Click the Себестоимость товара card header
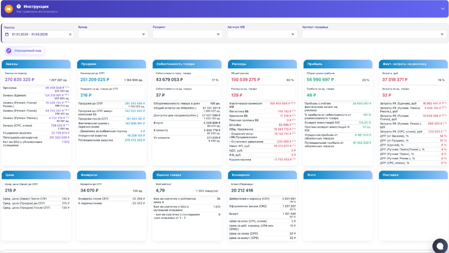Image resolution: width=449 pixels, height=253 pixels. point(187,64)
